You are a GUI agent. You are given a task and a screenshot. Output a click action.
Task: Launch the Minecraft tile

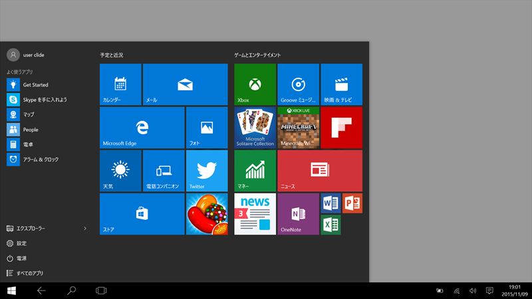(298, 128)
